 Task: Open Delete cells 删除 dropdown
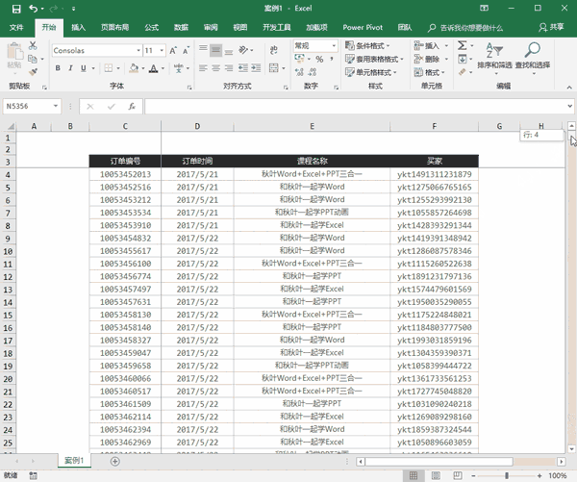[x=431, y=59]
